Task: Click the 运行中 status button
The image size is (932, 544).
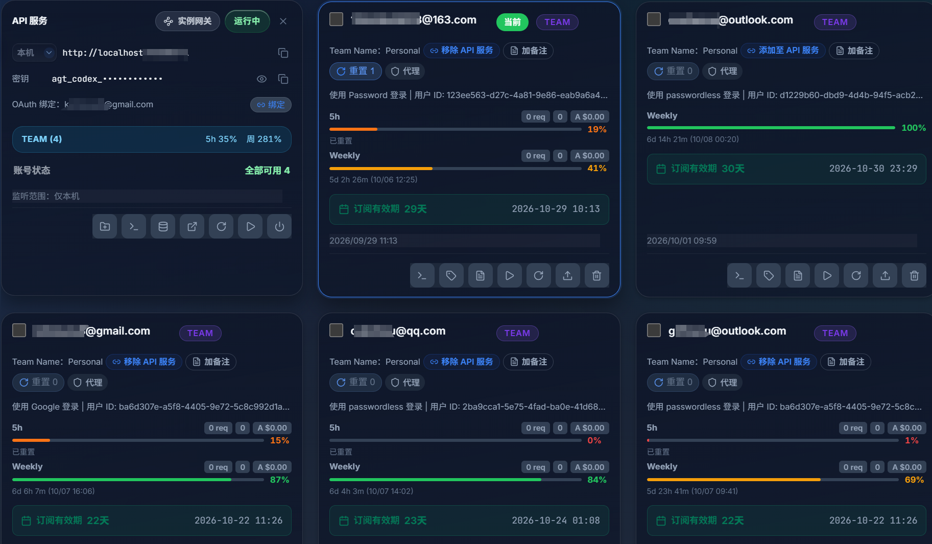Action: [247, 21]
